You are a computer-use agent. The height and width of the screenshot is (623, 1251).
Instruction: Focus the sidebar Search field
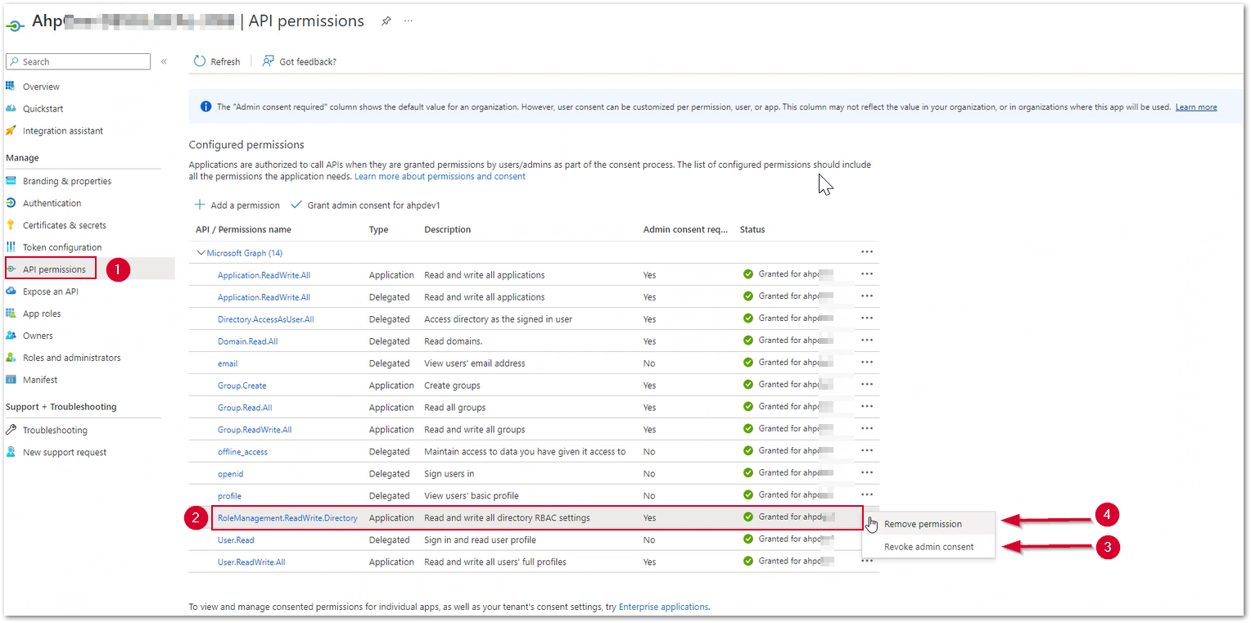[78, 61]
